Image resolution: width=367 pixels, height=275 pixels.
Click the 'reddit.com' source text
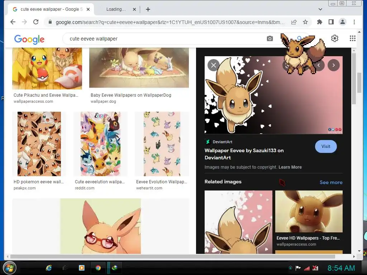point(85,188)
